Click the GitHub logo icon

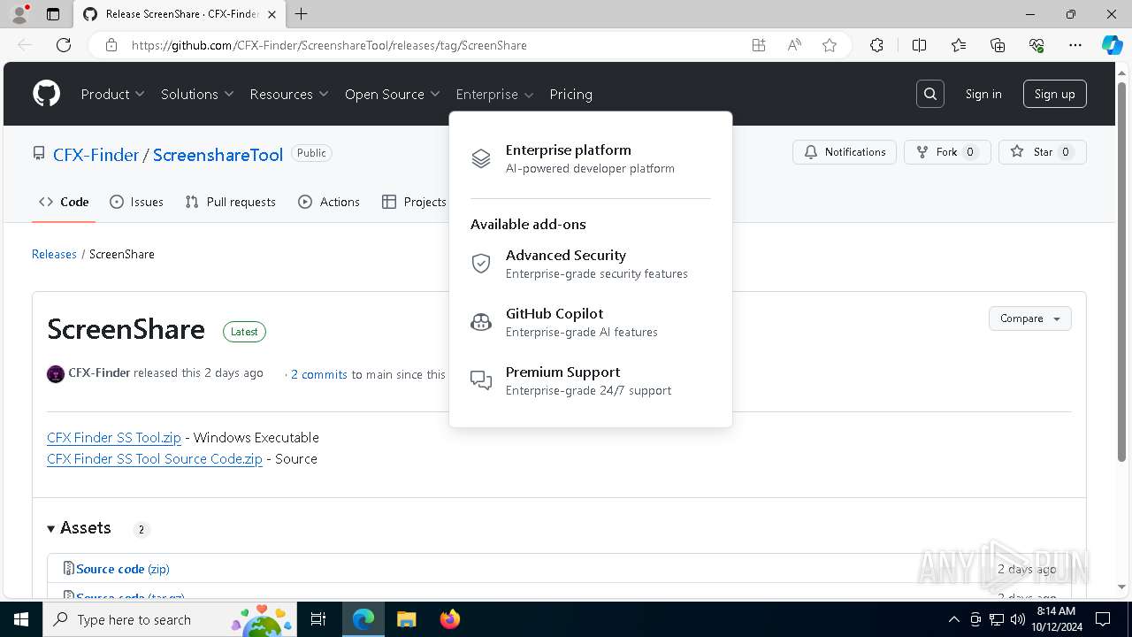[x=47, y=94]
